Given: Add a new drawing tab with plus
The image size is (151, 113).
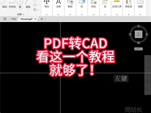Looking at the screenshot, I should [x=42, y=19].
